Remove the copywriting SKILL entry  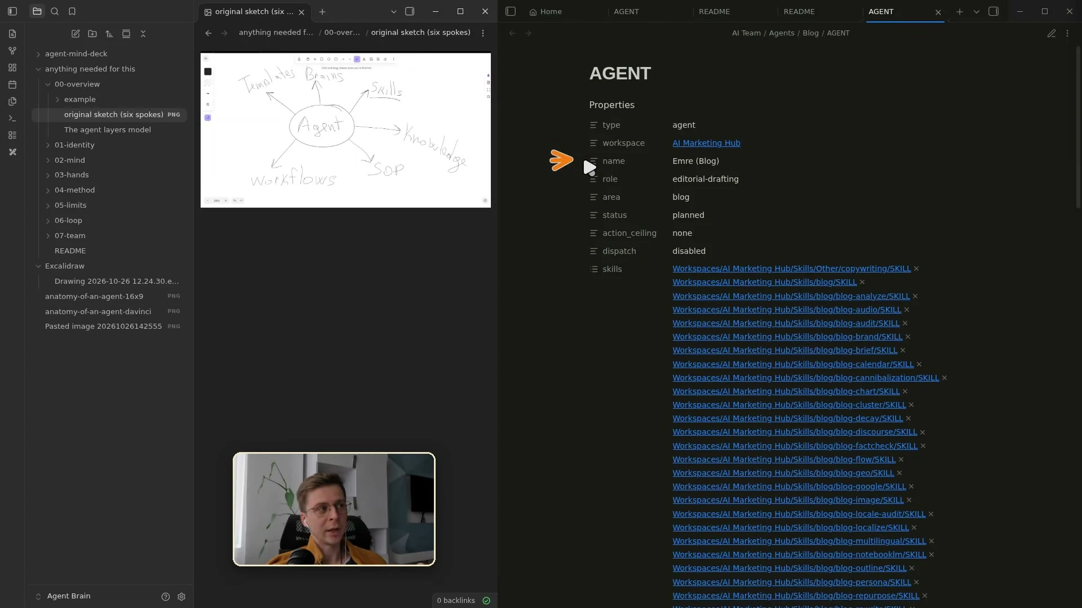pos(916,269)
